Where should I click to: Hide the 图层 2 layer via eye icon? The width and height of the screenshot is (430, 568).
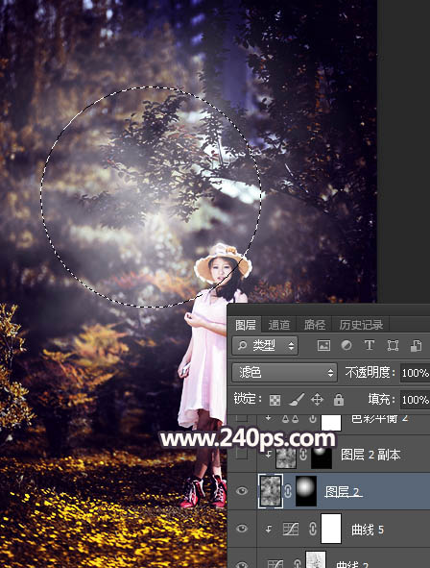(x=242, y=491)
